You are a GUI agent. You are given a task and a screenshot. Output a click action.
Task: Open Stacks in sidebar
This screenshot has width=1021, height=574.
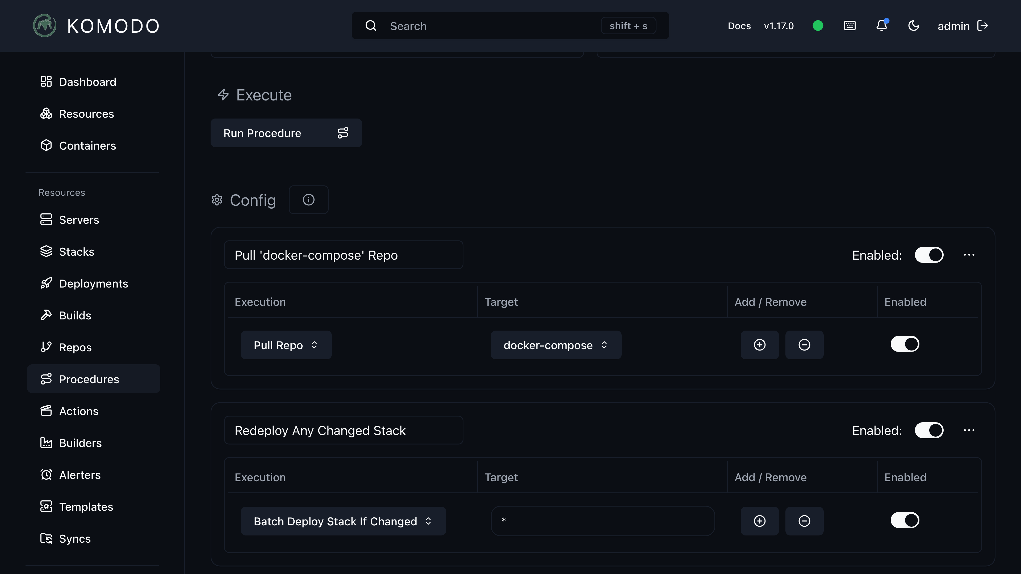coord(94,252)
